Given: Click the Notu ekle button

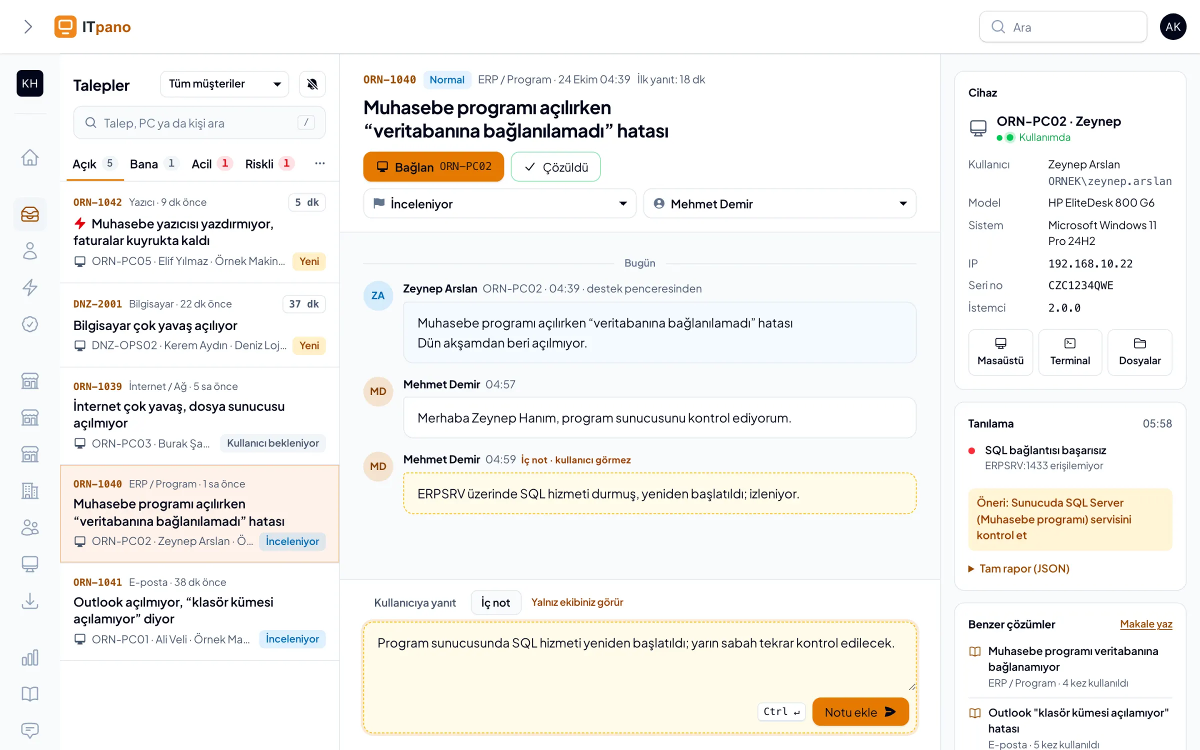Looking at the screenshot, I should coord(860,711).
